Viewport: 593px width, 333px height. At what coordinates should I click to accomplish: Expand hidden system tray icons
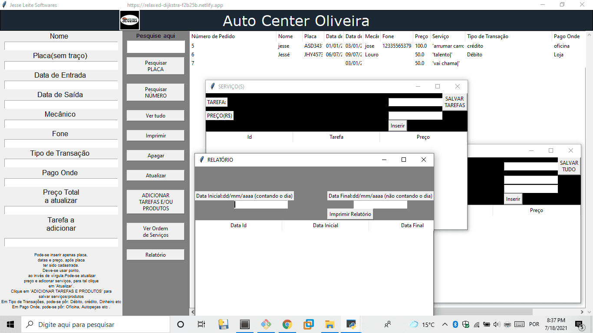445,324
